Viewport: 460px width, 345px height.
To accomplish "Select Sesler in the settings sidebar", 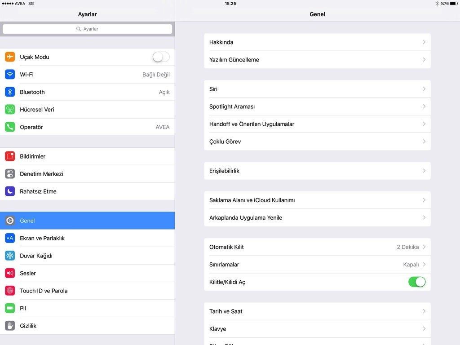I will click(x=28, y=273).
